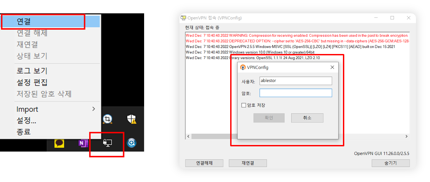This screenshot has height=182, width=430.
Task: Minimize the OpenVPN 접속 window
Action: (376, 18)
